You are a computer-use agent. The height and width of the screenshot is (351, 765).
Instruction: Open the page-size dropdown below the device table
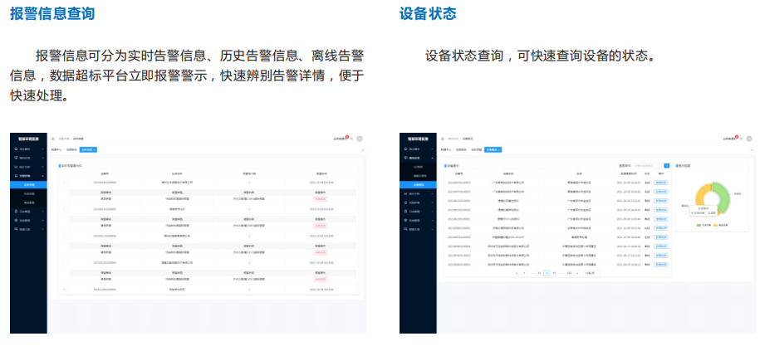[x=590, y=272]
